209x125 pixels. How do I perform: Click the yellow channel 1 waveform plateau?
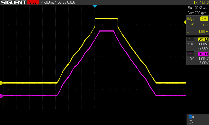(x=106, y=18)
